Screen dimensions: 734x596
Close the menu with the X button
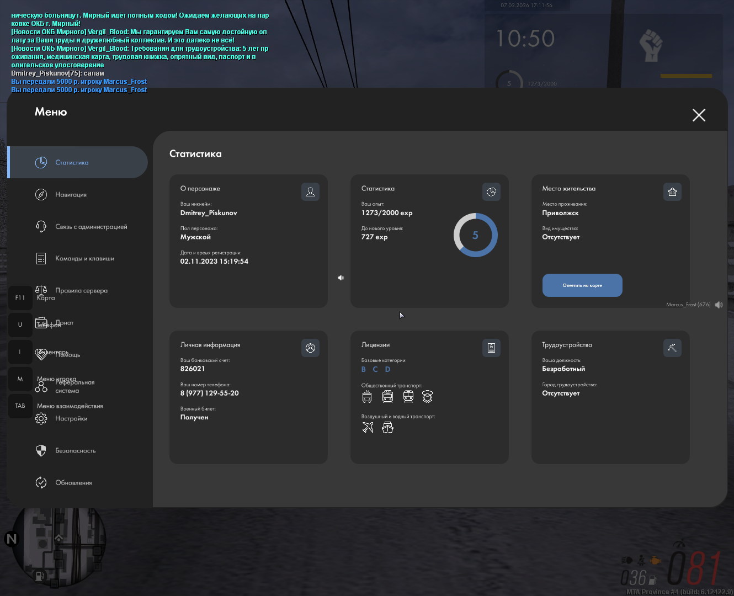coord(699,115)
